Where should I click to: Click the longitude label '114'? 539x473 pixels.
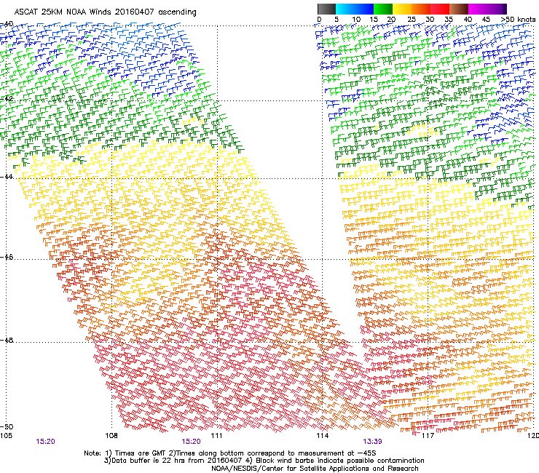tap(322, 436)
